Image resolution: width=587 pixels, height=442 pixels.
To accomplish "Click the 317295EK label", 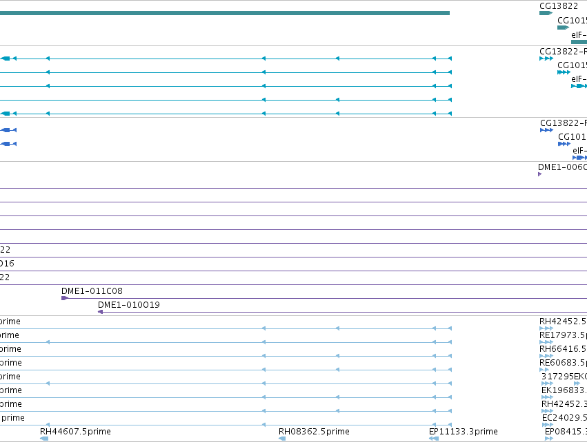I will coord(564,377).
